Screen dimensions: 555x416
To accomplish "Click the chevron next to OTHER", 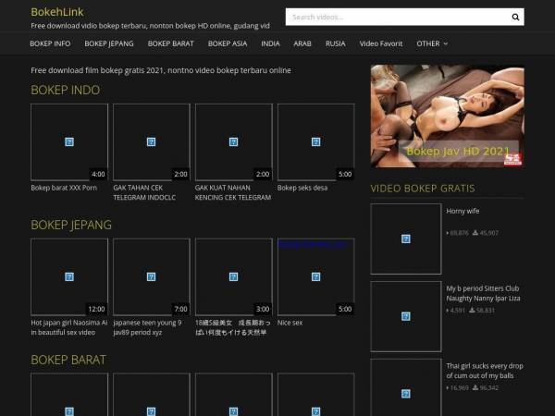I will click(446, 43).
